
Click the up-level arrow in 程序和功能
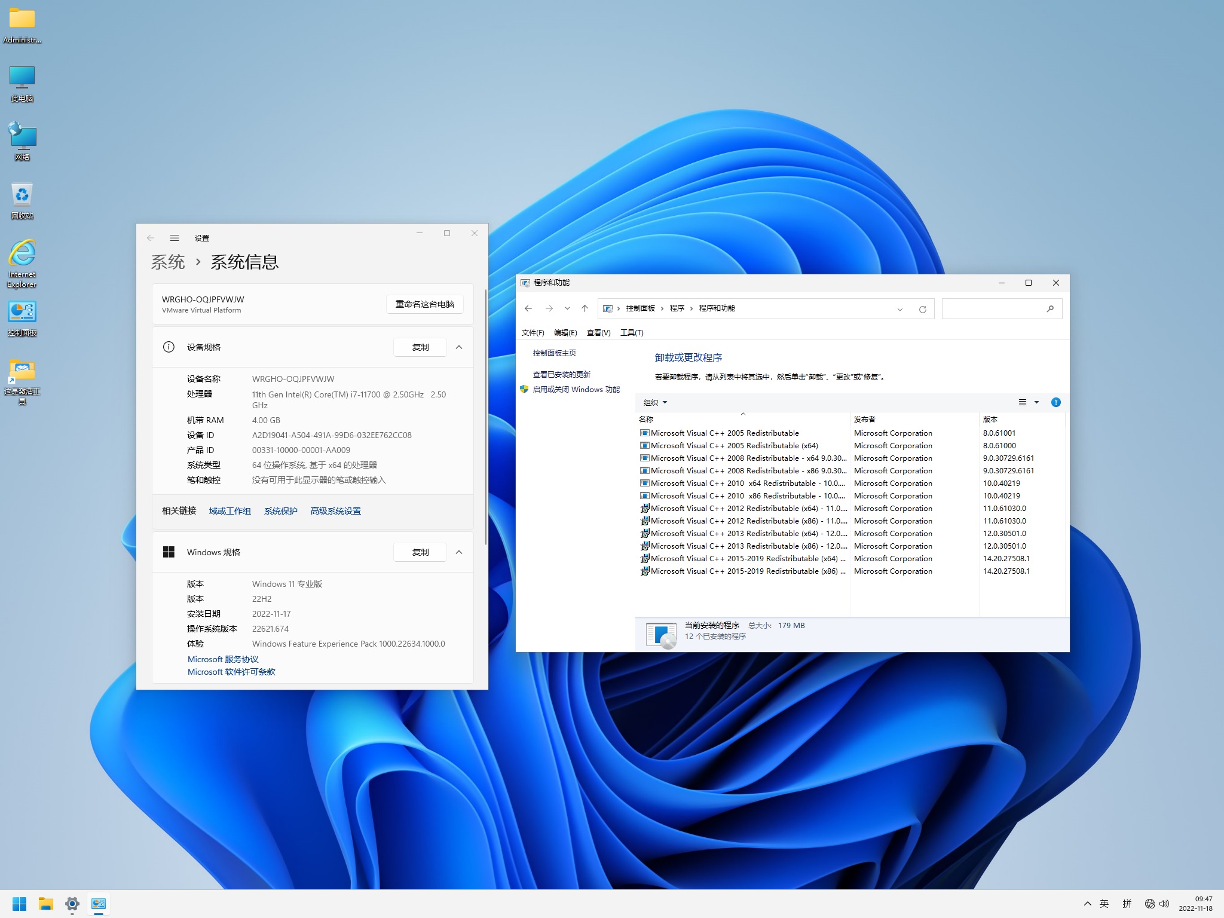[x=585, y=308]
